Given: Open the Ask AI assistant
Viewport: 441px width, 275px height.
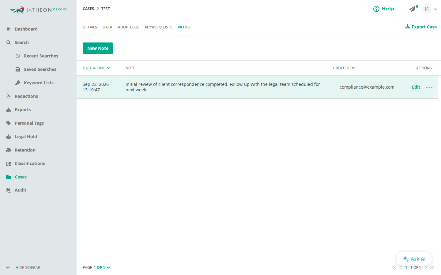Looking at the screenshot, I should pyautogui.click(x=414, y=259).
